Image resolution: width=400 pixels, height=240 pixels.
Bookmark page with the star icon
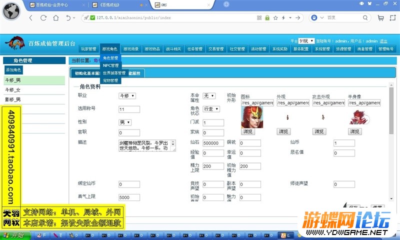click(275, 18)
